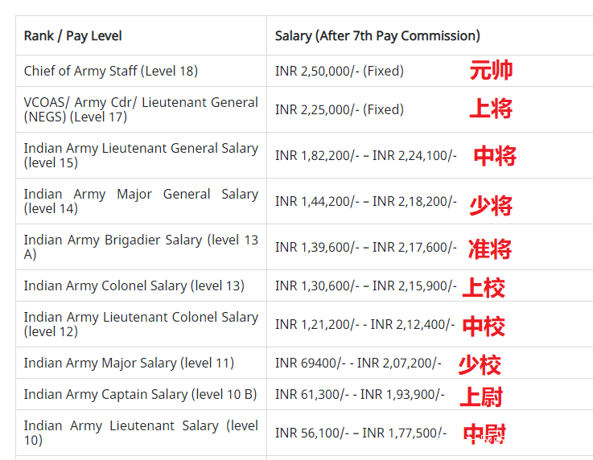Select the VCOAS/ Army Cdr rank cell
Viewport: 593px width, 460px height.
[x=141, y=109]
